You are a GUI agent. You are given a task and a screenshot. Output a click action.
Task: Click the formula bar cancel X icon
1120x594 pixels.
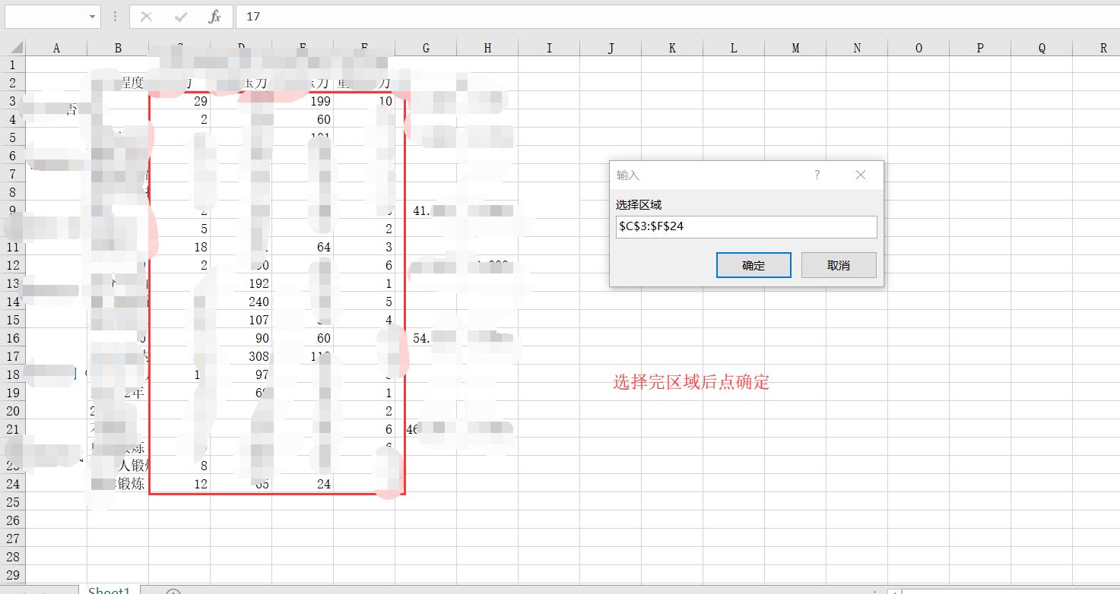tap(147, 16)
